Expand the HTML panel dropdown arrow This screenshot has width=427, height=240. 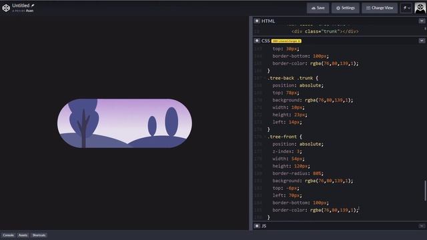[422, 21]
